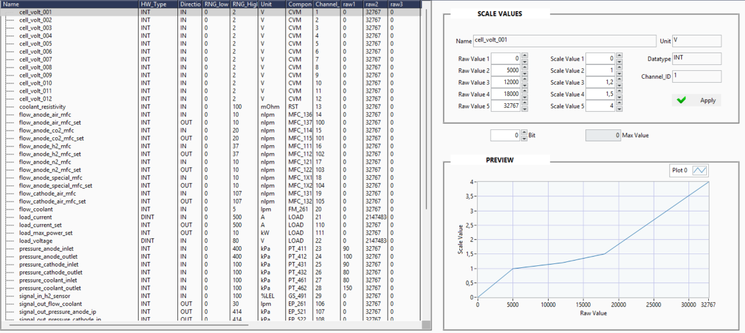The image size is (745, 333).
Task: Click the Name field containing cell_volt_001
Action: (565, 41)
